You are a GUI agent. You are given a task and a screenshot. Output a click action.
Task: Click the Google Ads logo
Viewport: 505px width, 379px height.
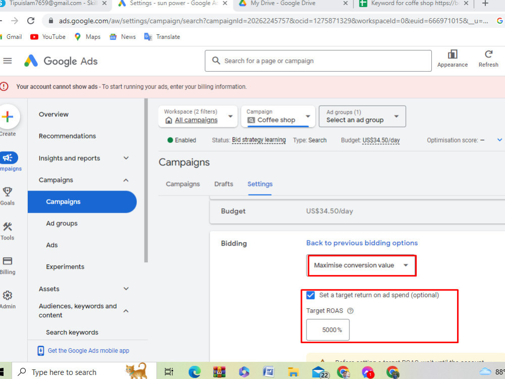(61, 61)
